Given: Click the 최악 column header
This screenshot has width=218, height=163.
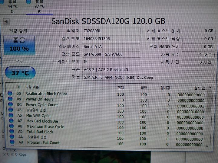Looking at the screenshot, I should pos(144,88).
